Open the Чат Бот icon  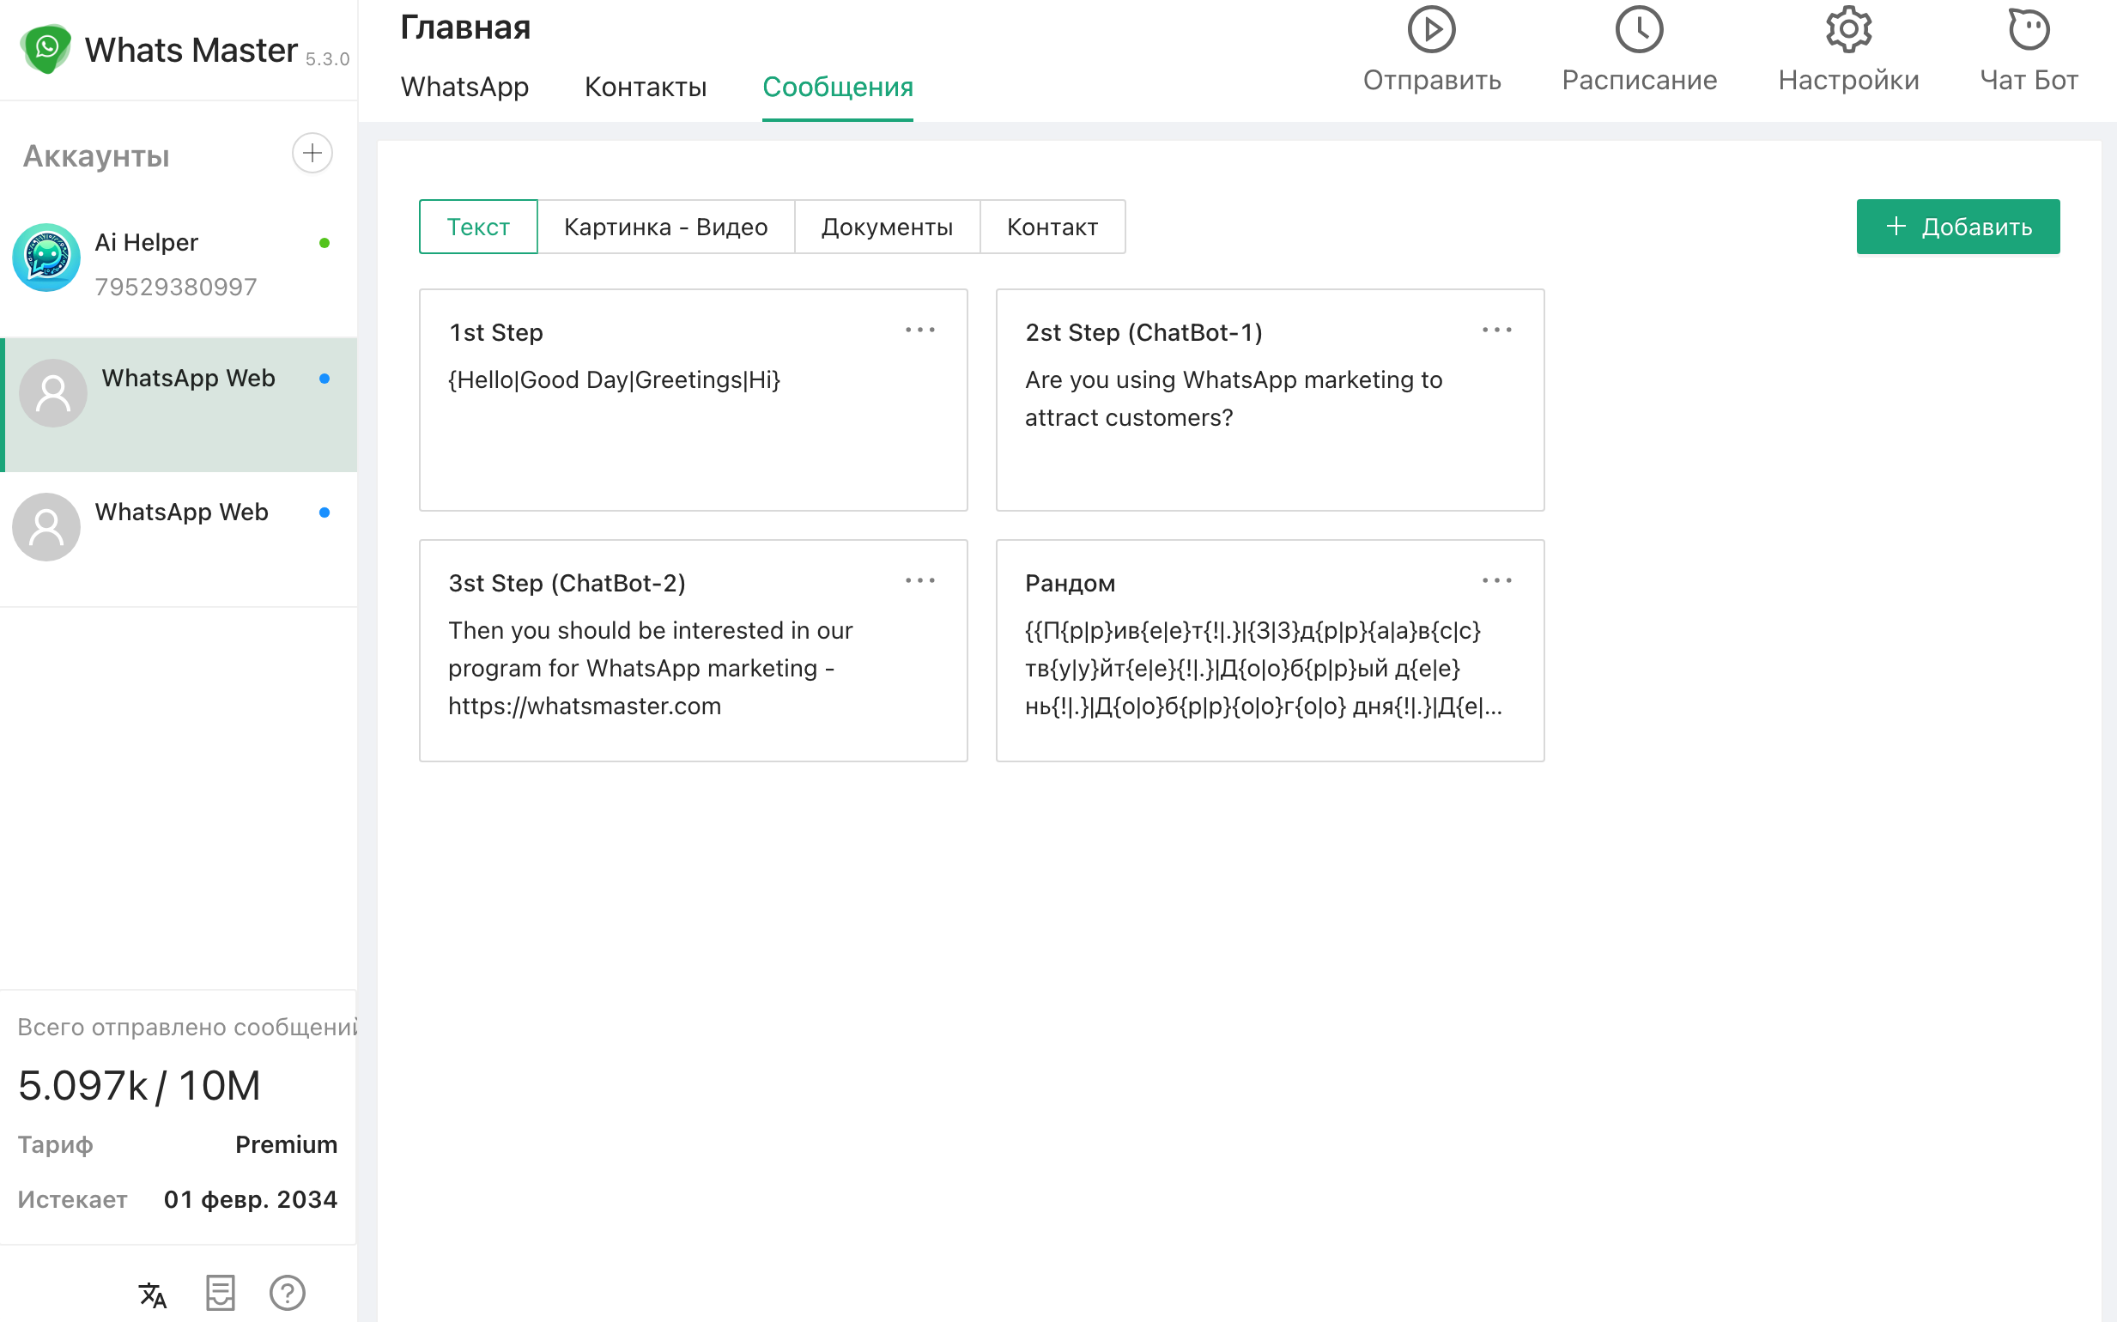[2028, 31]
